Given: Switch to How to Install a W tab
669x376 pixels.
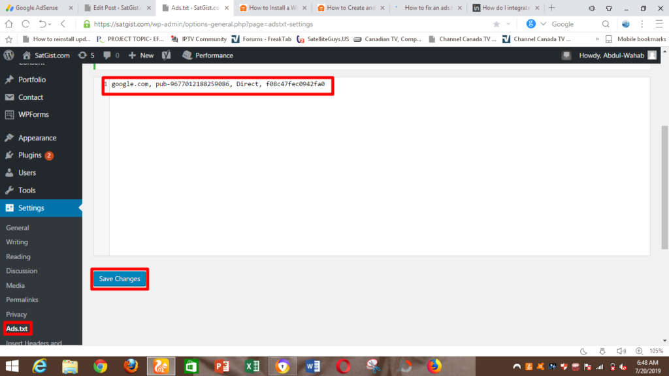Looking at the screenshot, I should (272, 8).
